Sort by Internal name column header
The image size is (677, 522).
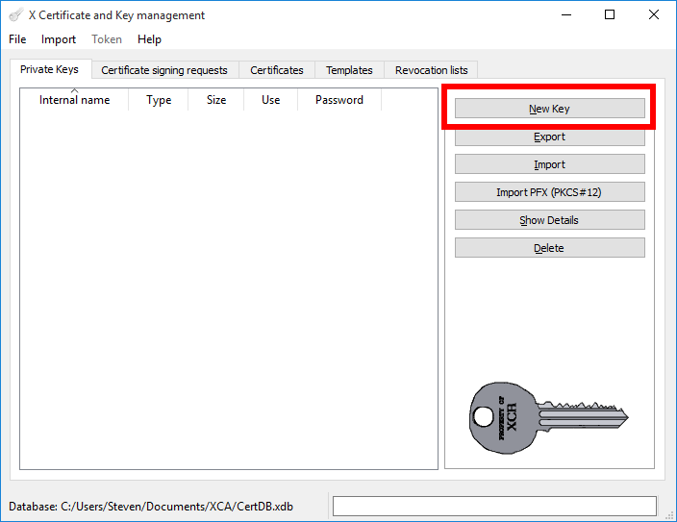tap(75, 100)
